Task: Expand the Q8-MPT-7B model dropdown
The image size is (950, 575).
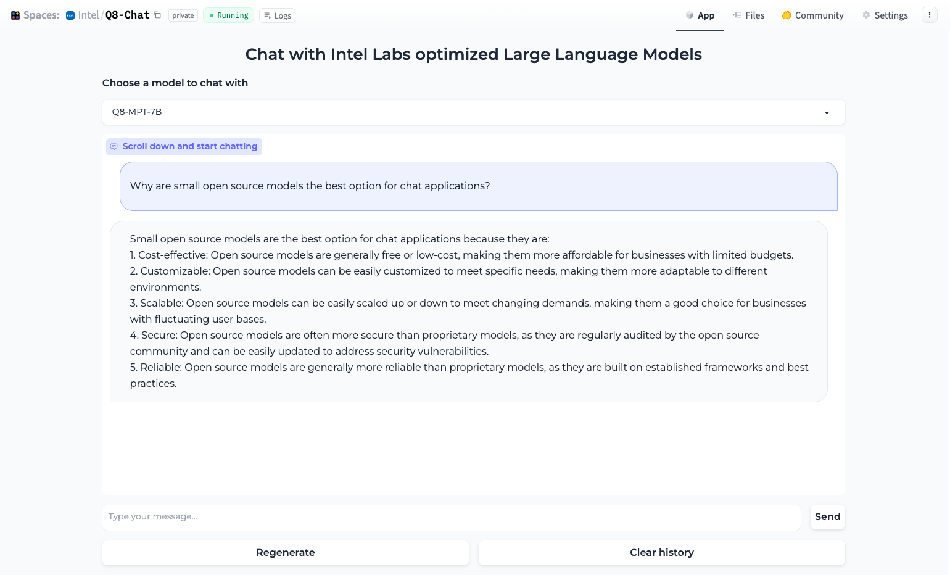Action: (x=473, y=112)
